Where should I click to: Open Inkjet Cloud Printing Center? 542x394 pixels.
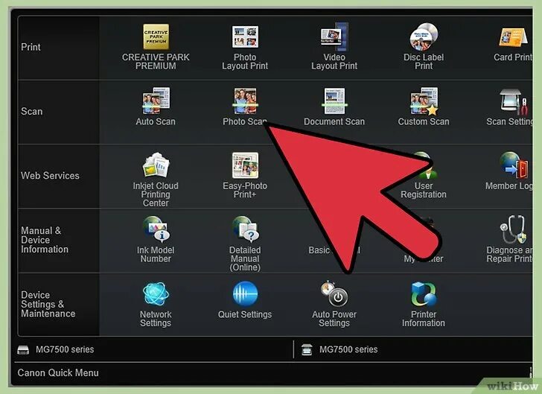(156, 179)
